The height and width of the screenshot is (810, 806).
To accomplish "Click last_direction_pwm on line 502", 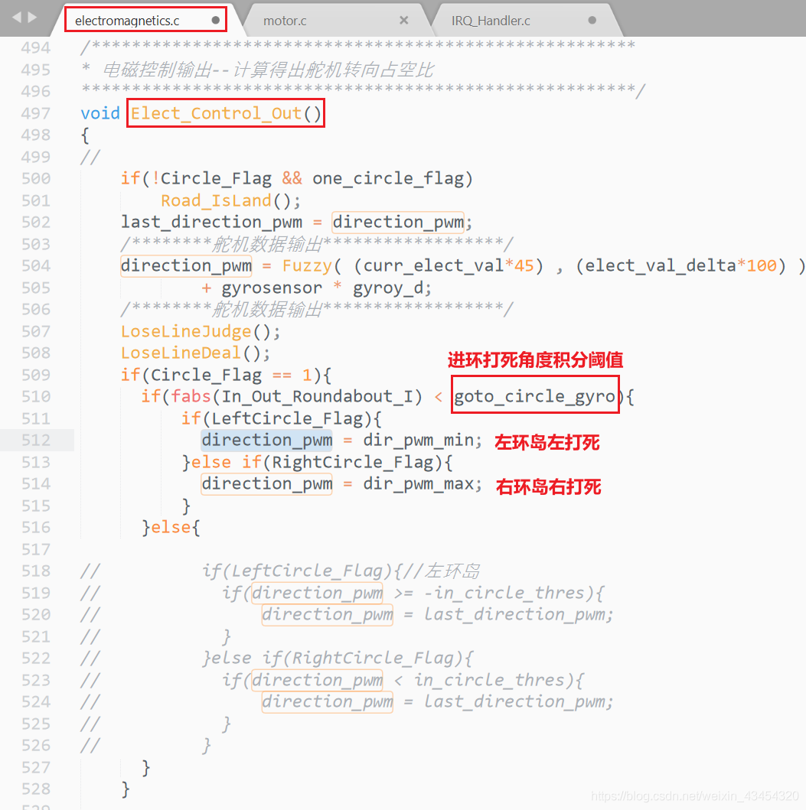I will [x=211, y=222].
